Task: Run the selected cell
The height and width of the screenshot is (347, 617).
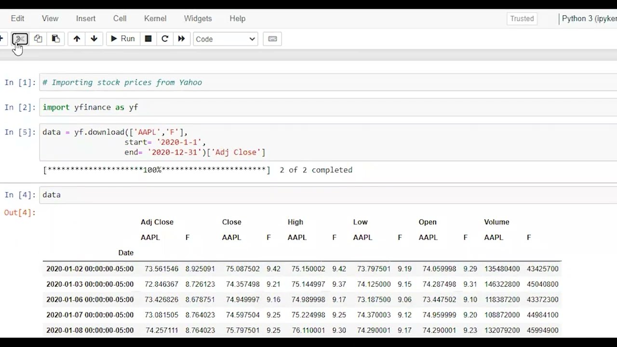Action: 123,39
